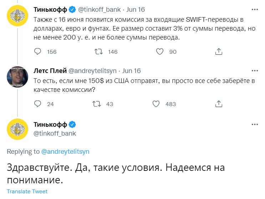Reply to the first Tinkoff tweet

tap(38, 52)
